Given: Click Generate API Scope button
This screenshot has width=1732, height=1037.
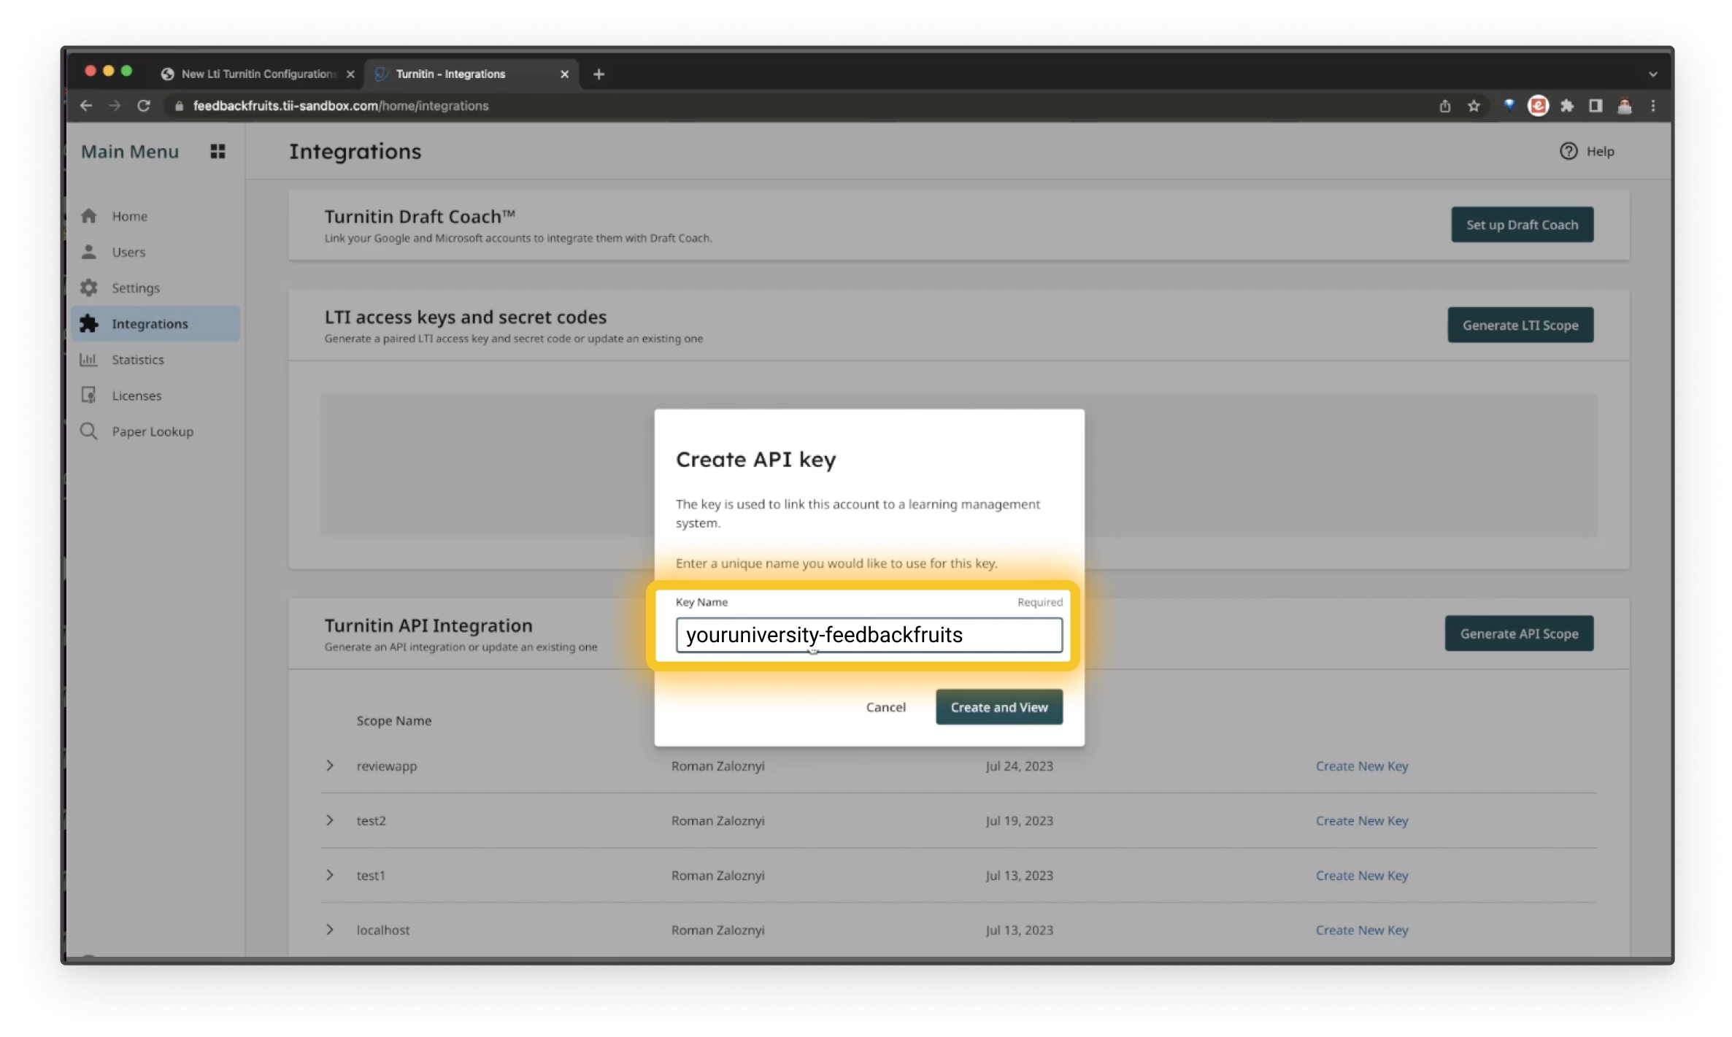Looking at the screenshot, I should click(1519, 633).
